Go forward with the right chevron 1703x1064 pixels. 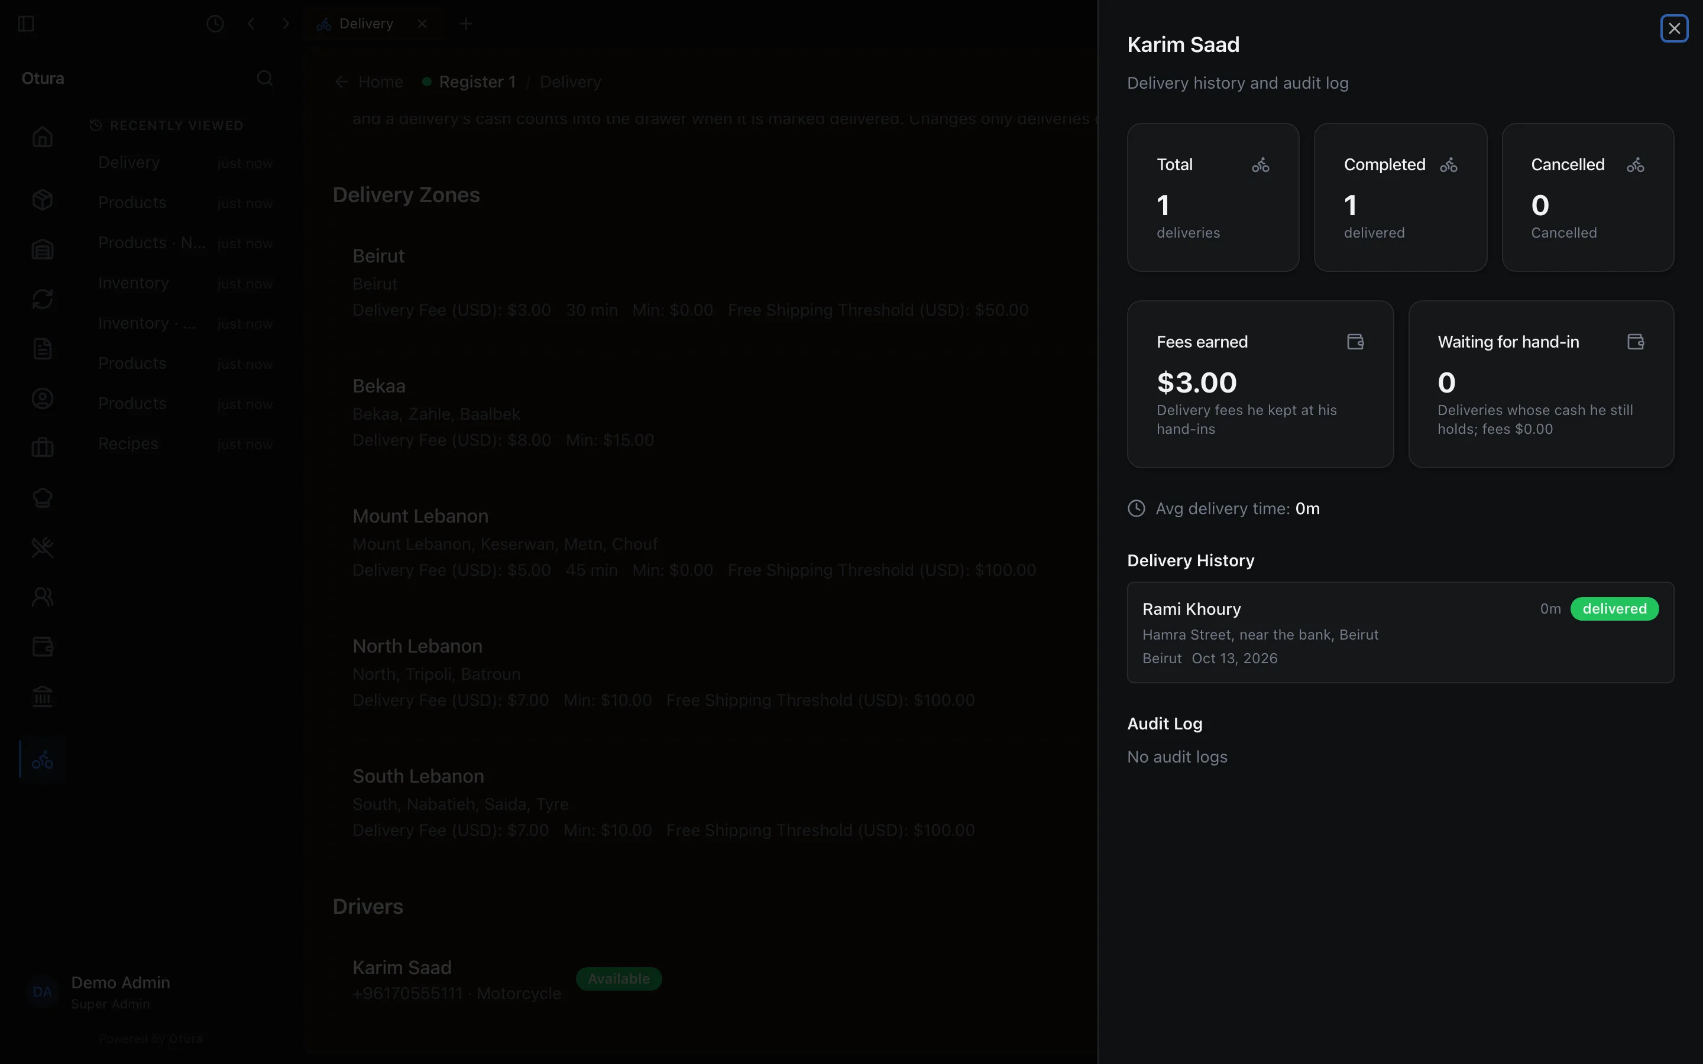point(286,24)
